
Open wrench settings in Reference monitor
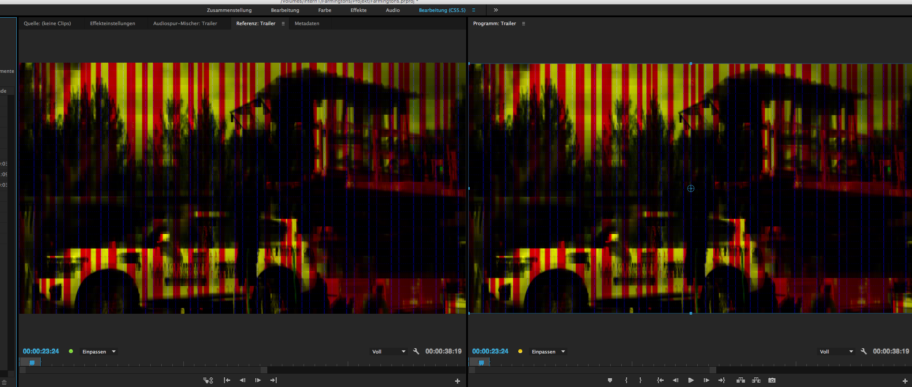(x=416, y=351)
